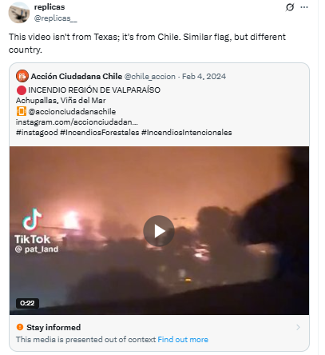Open Acción Ciudadana Chile account name
The width and height of the screenshot is (325, 355).
click(x=77, y=76)
